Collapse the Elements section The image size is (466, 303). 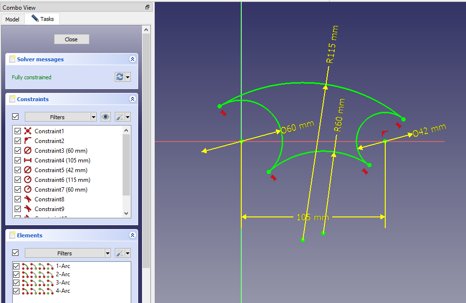pyautogui.click(x=132, y=235)
